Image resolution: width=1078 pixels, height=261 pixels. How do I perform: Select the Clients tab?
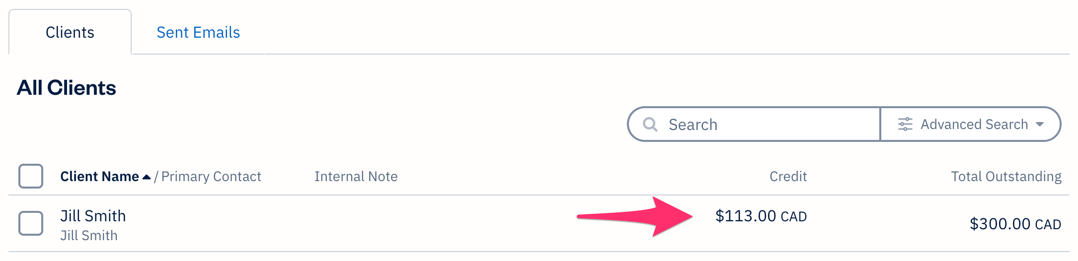(x=70, y=32)
